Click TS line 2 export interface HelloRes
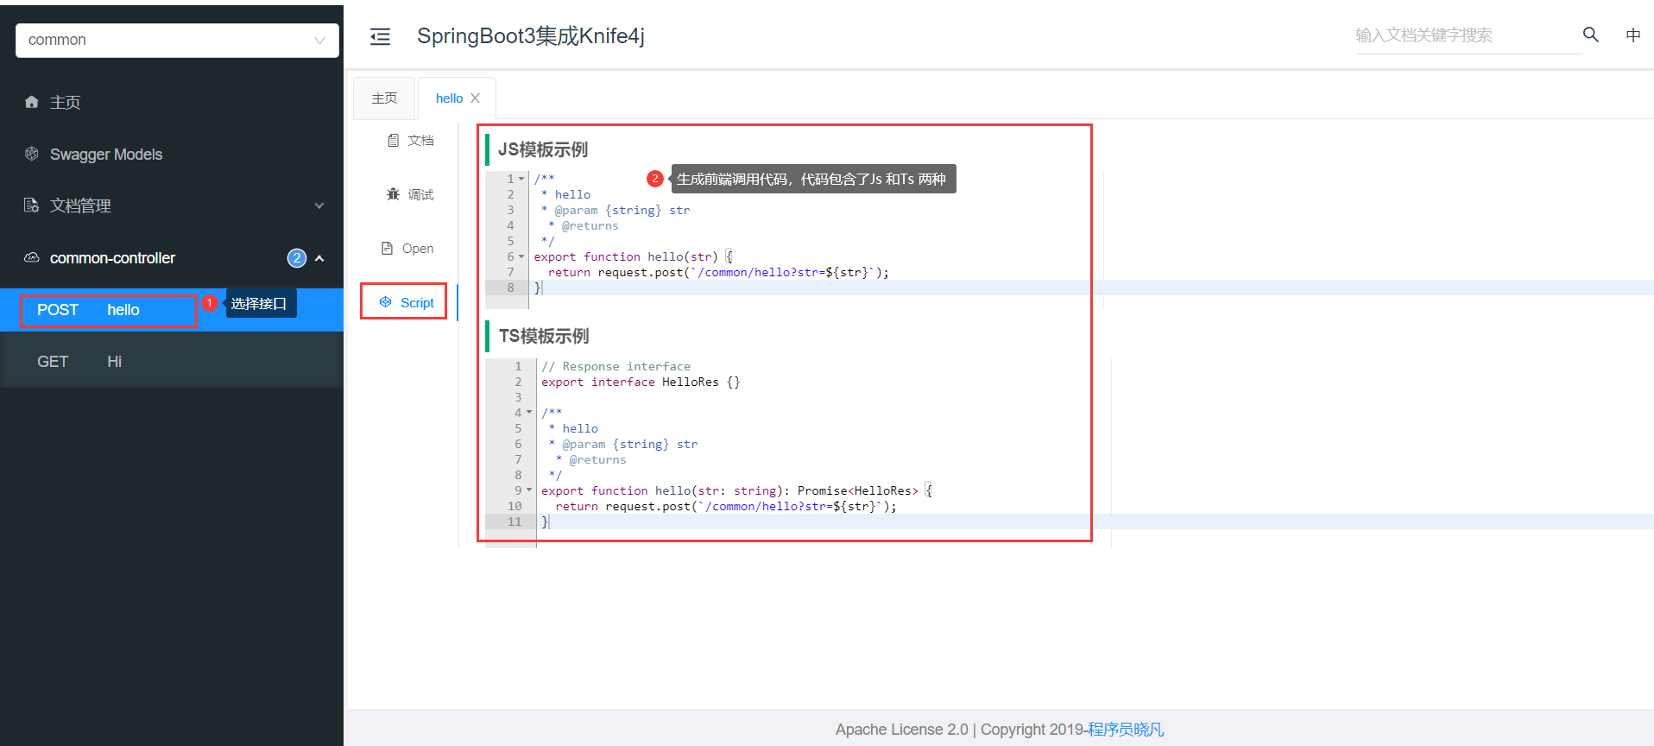The height and width of the screenshot is (746, 1654). tap(641, 382)
